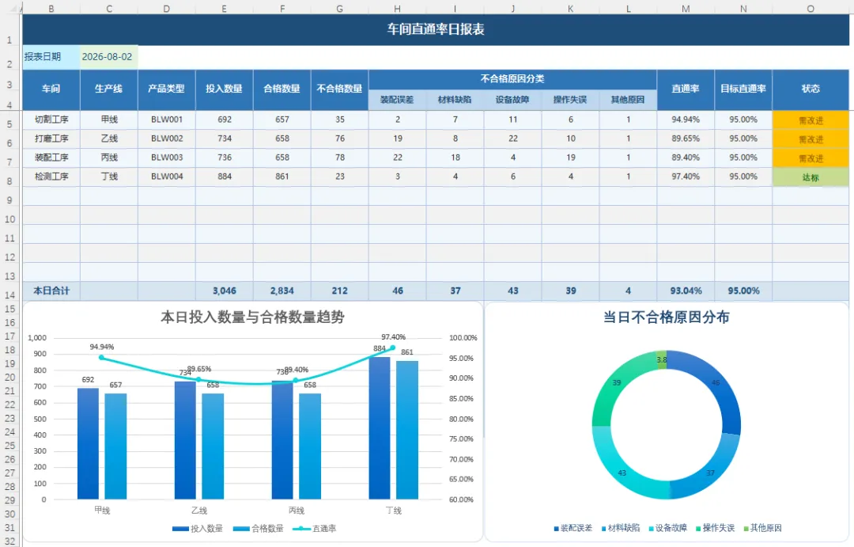This screenshot has height=547, width=854.
Task: Select the total input cell 3,046
Action: (225, 291)
